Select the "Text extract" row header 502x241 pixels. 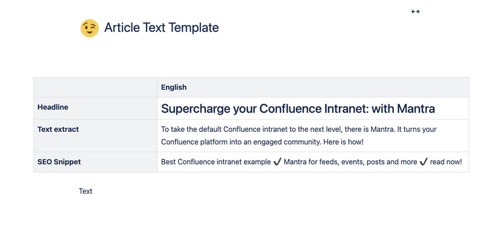pyautogui.click(x=58, y=129)
